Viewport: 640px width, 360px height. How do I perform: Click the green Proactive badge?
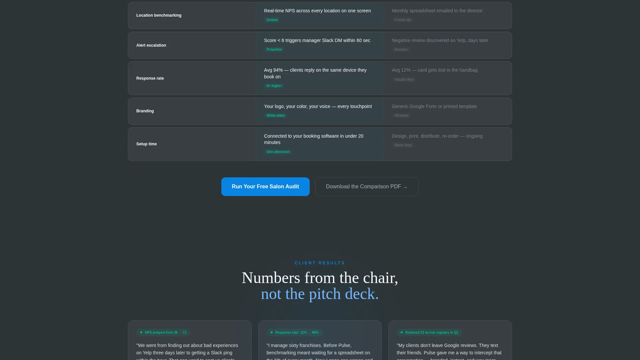274,50
